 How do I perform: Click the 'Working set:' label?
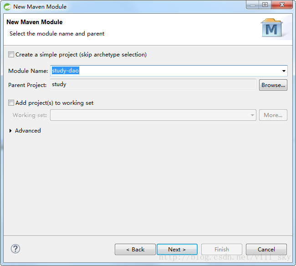click(x=30, y=115)
